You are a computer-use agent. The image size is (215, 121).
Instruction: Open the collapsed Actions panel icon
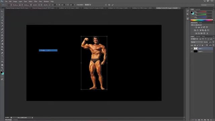pyautogui.click(x=188, y=14)
